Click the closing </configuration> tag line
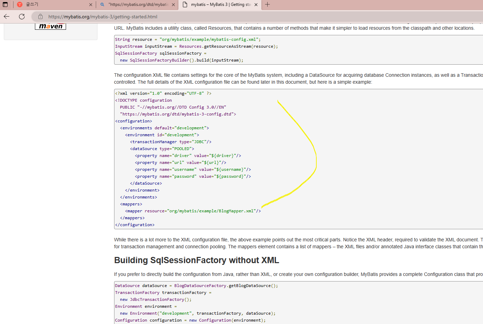Screen dimensions: 483x324 click(x=135, y=225)
